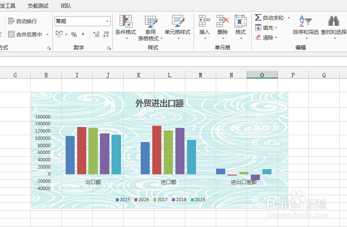This screenshot has width=347, height=227.
Task: Select purple 2018 negative bar in 进出口差额
Action: [x=255, y=177]
